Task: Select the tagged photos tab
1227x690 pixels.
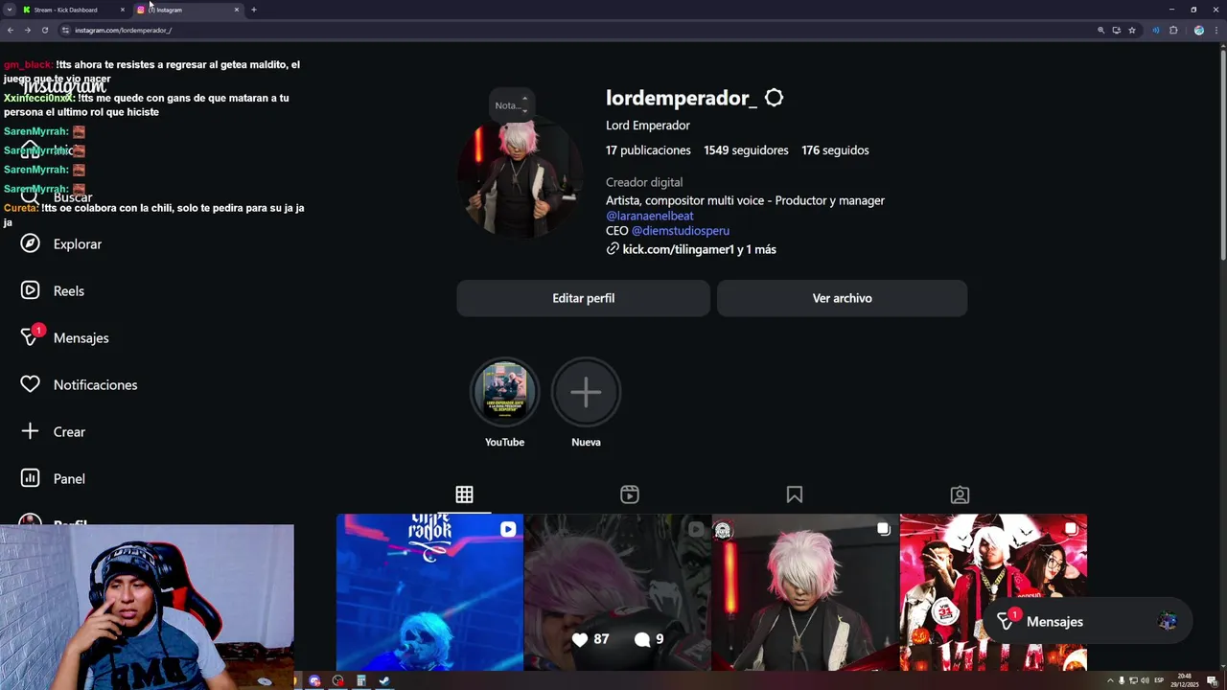Action: (960, 494)
